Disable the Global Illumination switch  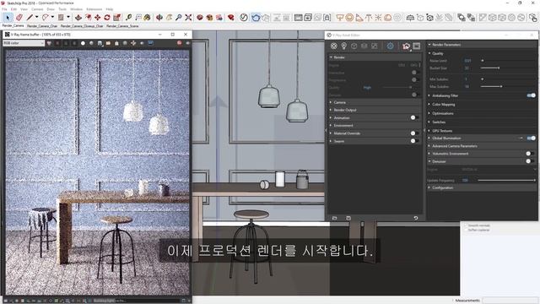pos(532,138)
